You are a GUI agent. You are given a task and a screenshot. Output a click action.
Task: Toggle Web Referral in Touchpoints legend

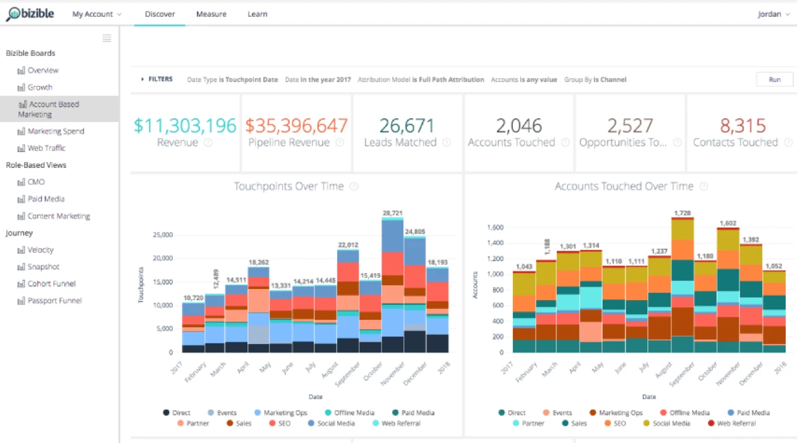(x=396, y=423)
